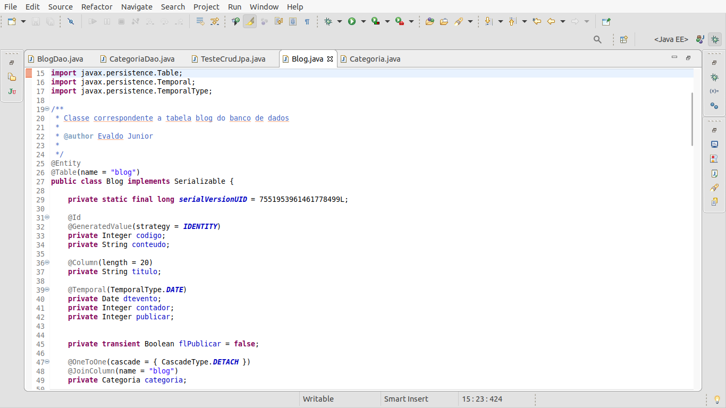Switch to the Java EE perspective

tap(671, 39)
